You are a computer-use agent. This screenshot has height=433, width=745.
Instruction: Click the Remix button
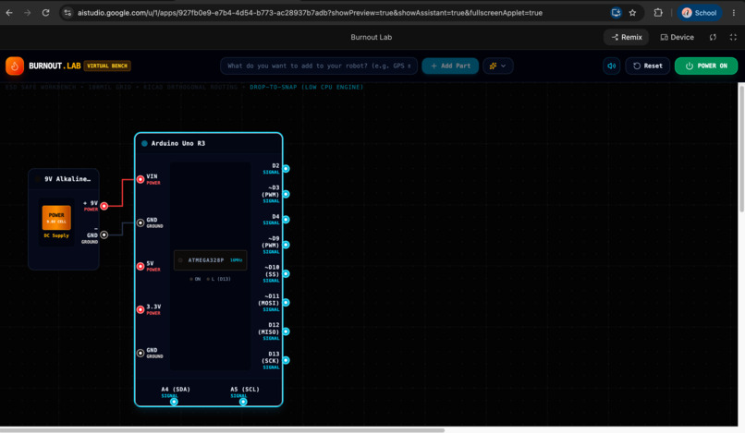point(626,37)
